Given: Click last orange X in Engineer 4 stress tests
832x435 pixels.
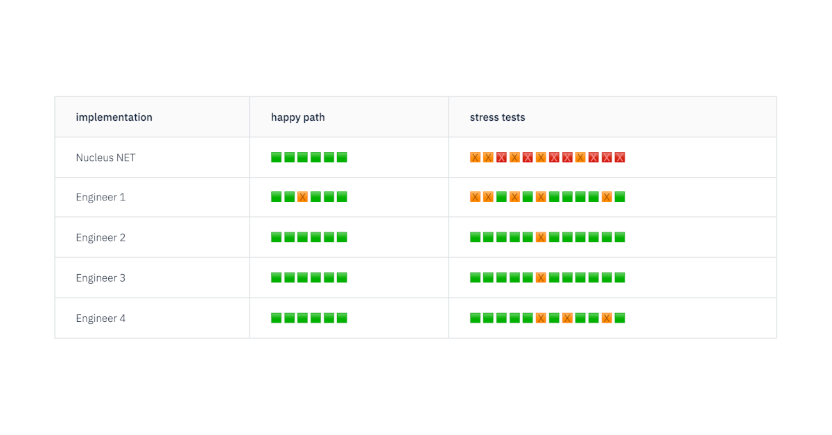Looking at the screenshot, I should click(607, 318).
